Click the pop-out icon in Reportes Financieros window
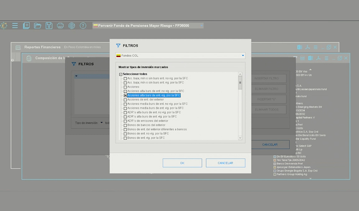Image resolution: width=359 pixels, height=211 pixels. coord(329,47)
